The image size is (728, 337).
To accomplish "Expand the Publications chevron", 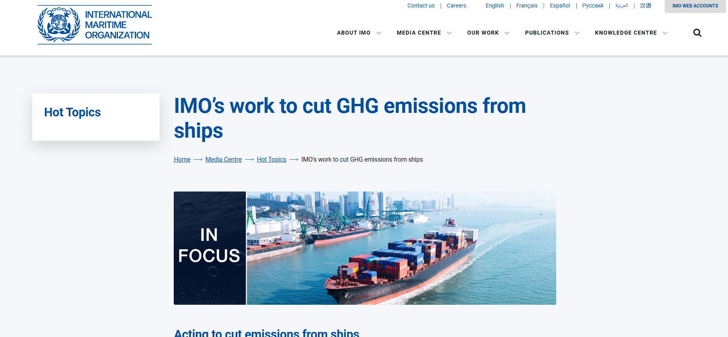I will tap(577, 33).
